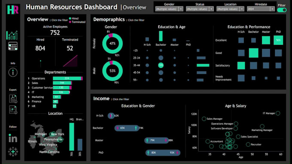Screen dimensions: 292x164
Task: Select the Excellent Master square
Action: point(266,40)
